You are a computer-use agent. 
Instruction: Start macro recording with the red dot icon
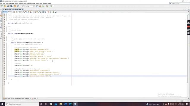48,12
